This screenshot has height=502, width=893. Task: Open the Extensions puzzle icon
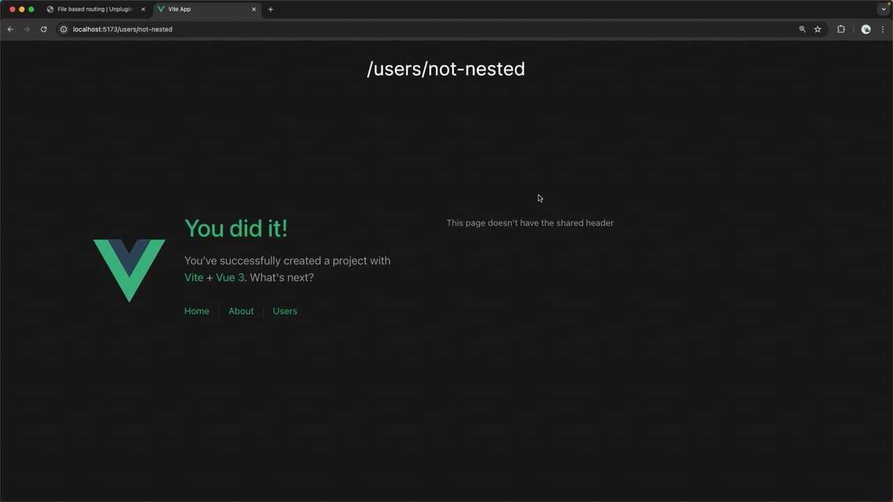[x=841, y=29]
